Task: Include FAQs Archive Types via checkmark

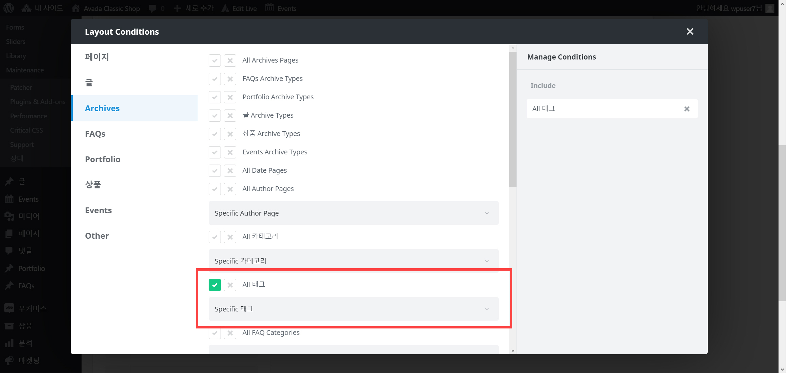Action: (x=215, y=79)
